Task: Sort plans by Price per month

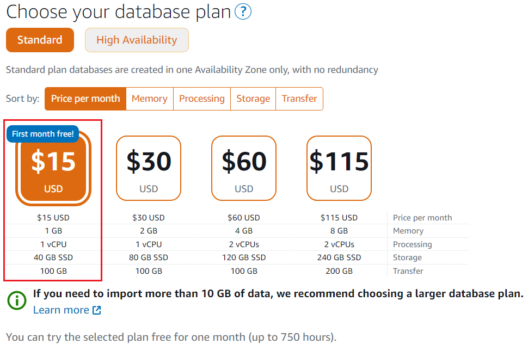Action: pyautogui.click(x=85, y=99)
